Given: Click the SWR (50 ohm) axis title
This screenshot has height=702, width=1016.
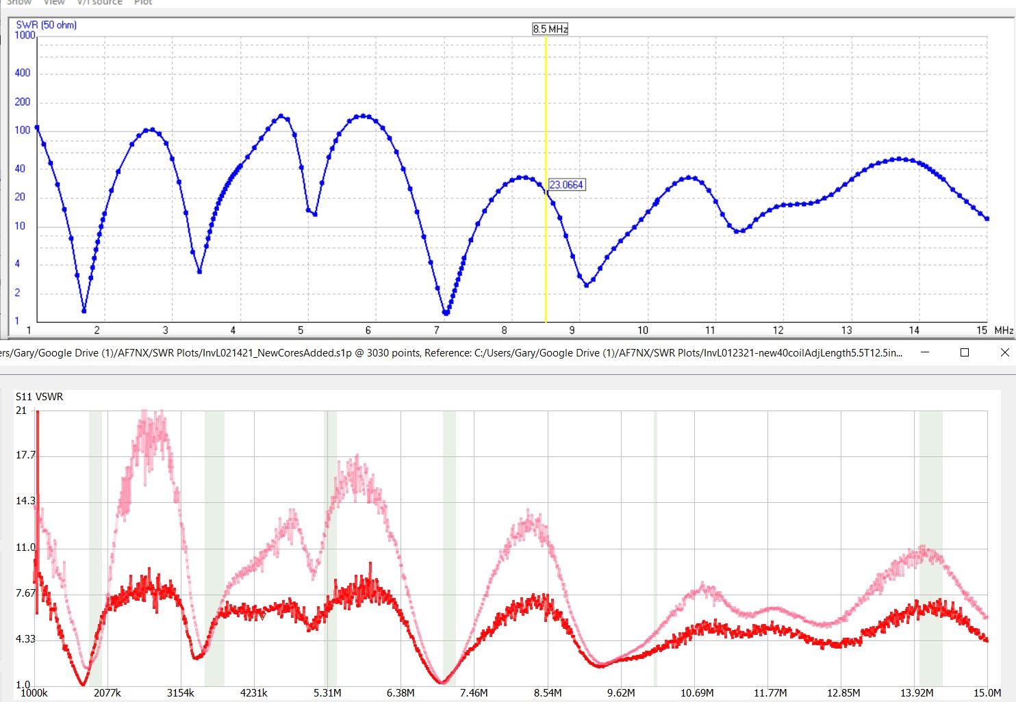Looking at the screenshot, I should (47, 25).
